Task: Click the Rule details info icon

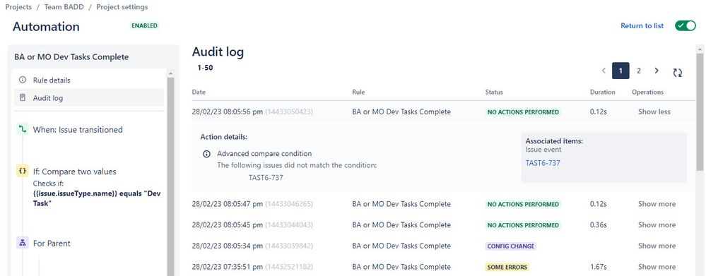Action: pos(23,80)
